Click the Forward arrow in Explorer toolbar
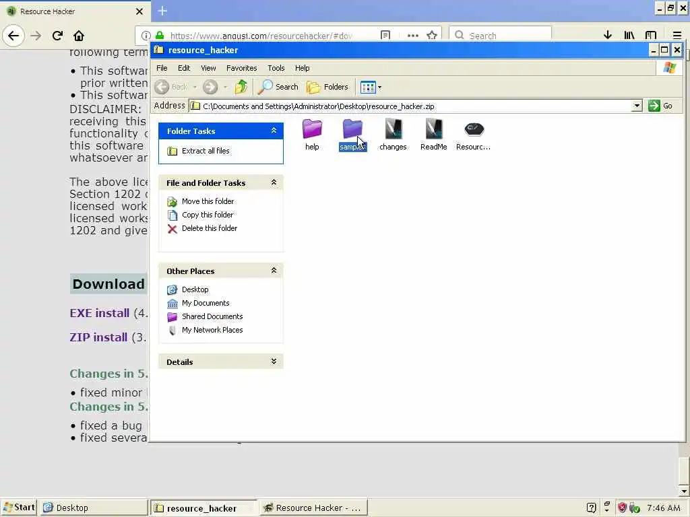Viewport: 690px width, 517px height. pos(210,87)
